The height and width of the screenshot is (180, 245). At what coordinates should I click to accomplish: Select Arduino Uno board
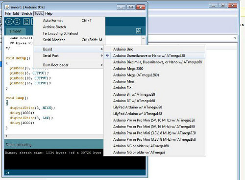pyautogui.click(x=155, y=49)
